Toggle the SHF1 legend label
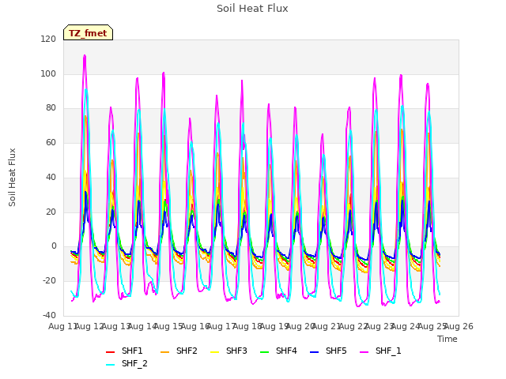The image size is (506, 379). point(132,351)
